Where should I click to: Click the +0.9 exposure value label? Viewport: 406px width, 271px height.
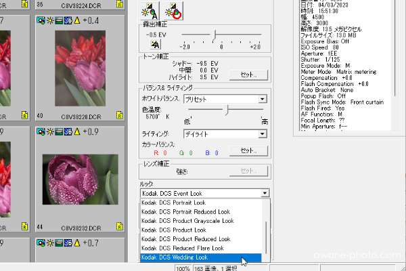(x=91, y=131)
